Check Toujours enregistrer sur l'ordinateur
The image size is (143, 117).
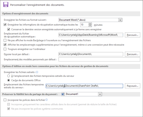click(5, 49)
